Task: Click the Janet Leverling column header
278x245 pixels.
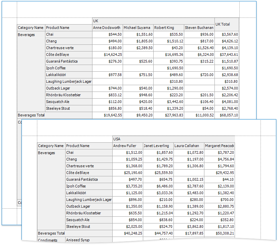Action: tap(158, 146)
